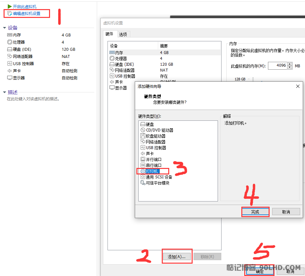Select hard disk icon in settings device list

tap(112, 64)
